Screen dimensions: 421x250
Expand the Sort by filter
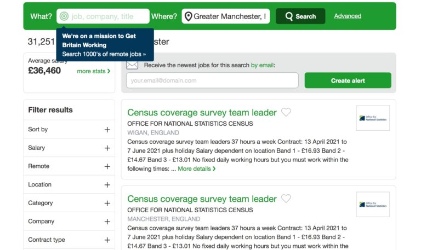[69, 130]
